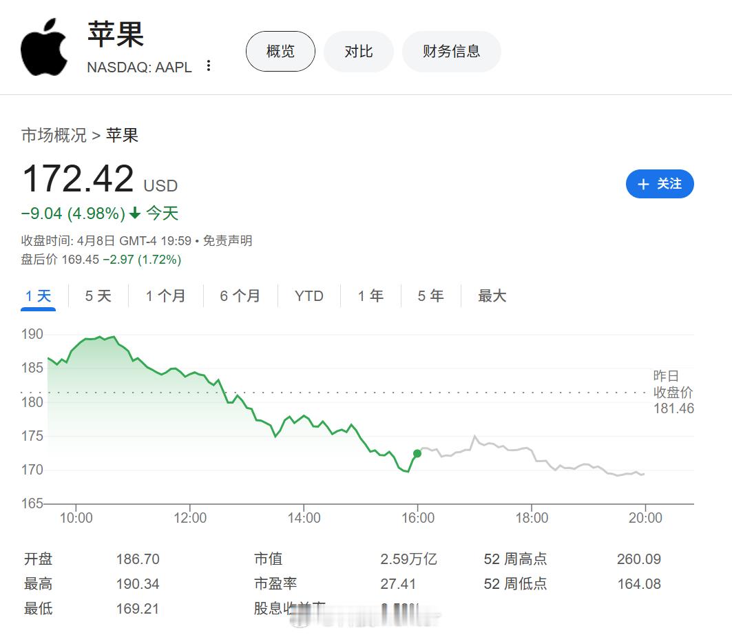Click the 190 price axis label
The width and height of the screenshot is (732, 635).
[x=32, y=334]
